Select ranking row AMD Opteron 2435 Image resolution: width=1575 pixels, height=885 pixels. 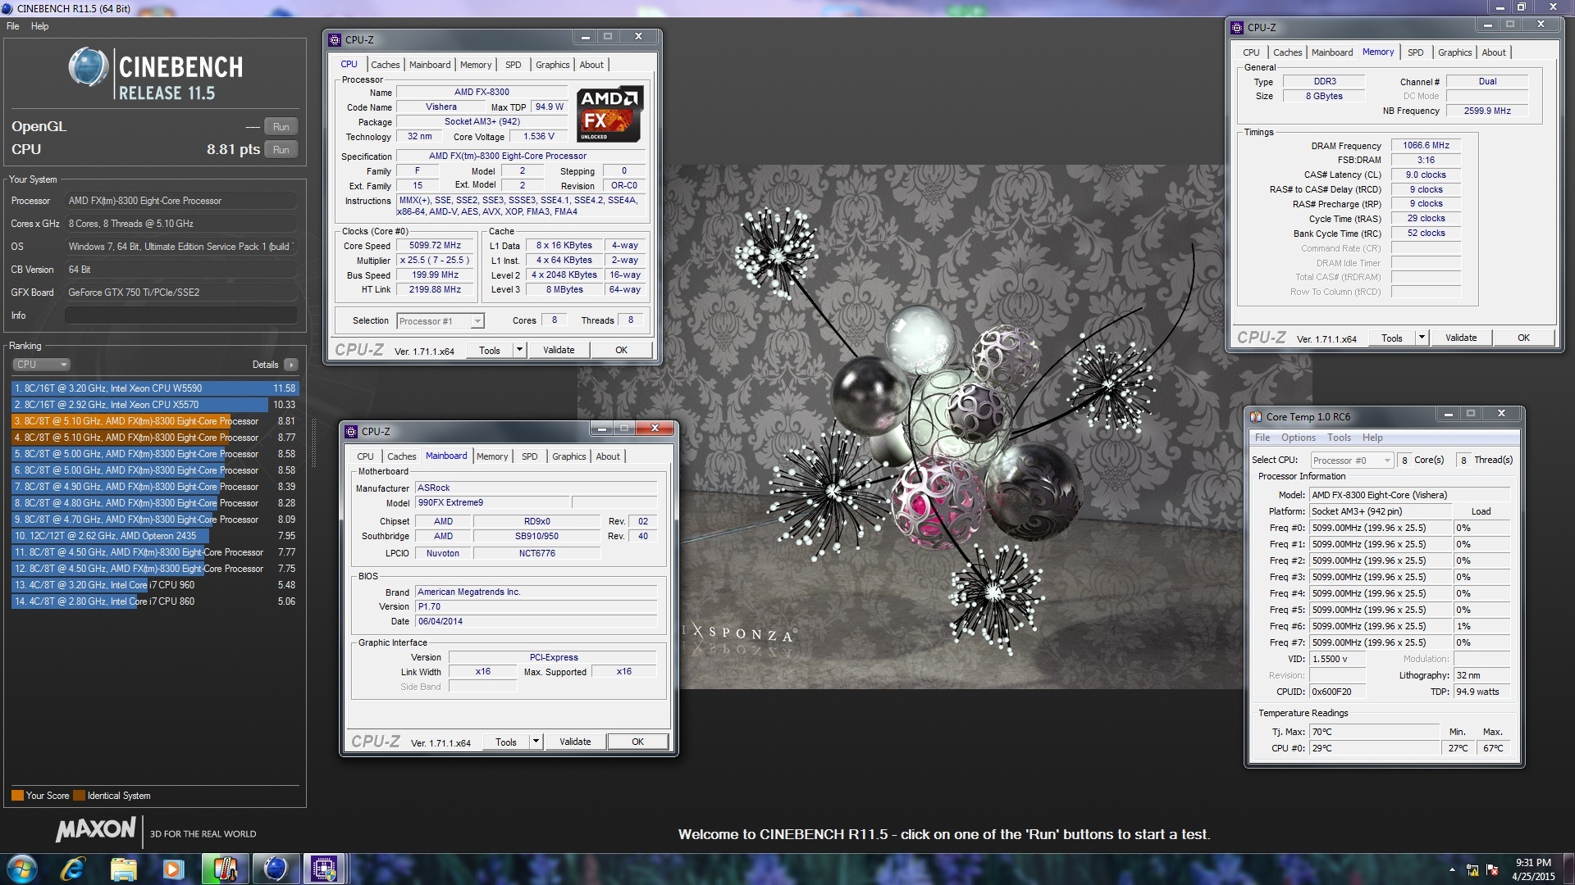[155, 536]
